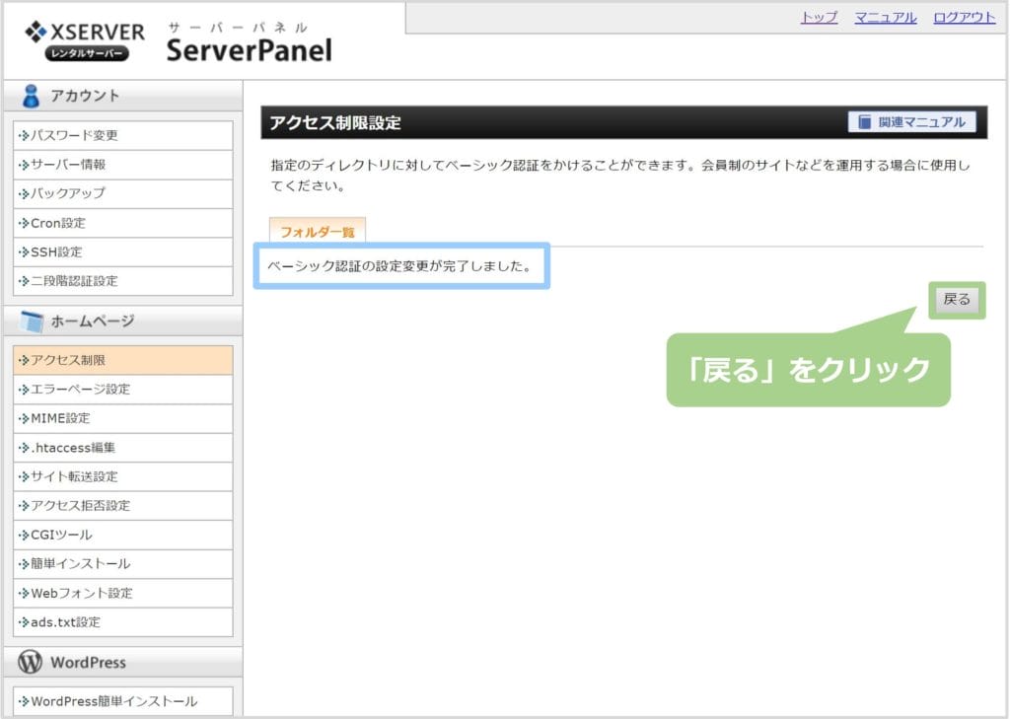Image resolution: width=1010 pixels, height=719 pixels.
Task: Select the フォルダ一覧 tab
Action: (317, 233)
